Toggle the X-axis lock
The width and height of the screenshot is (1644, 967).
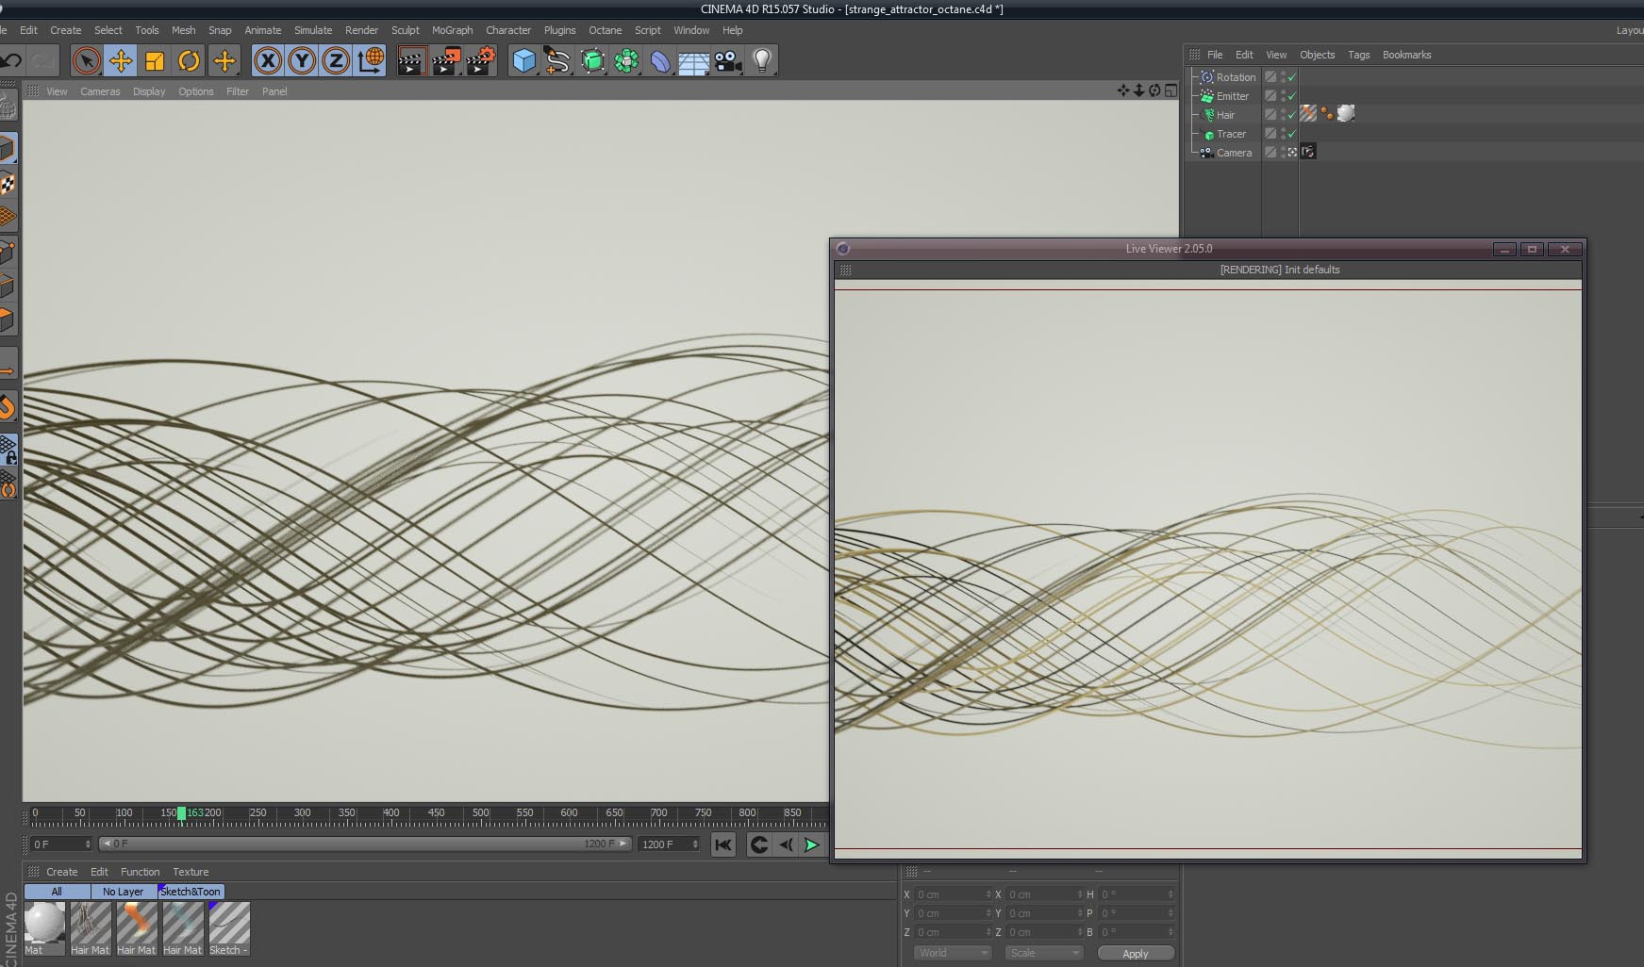(x=269, y=61)
